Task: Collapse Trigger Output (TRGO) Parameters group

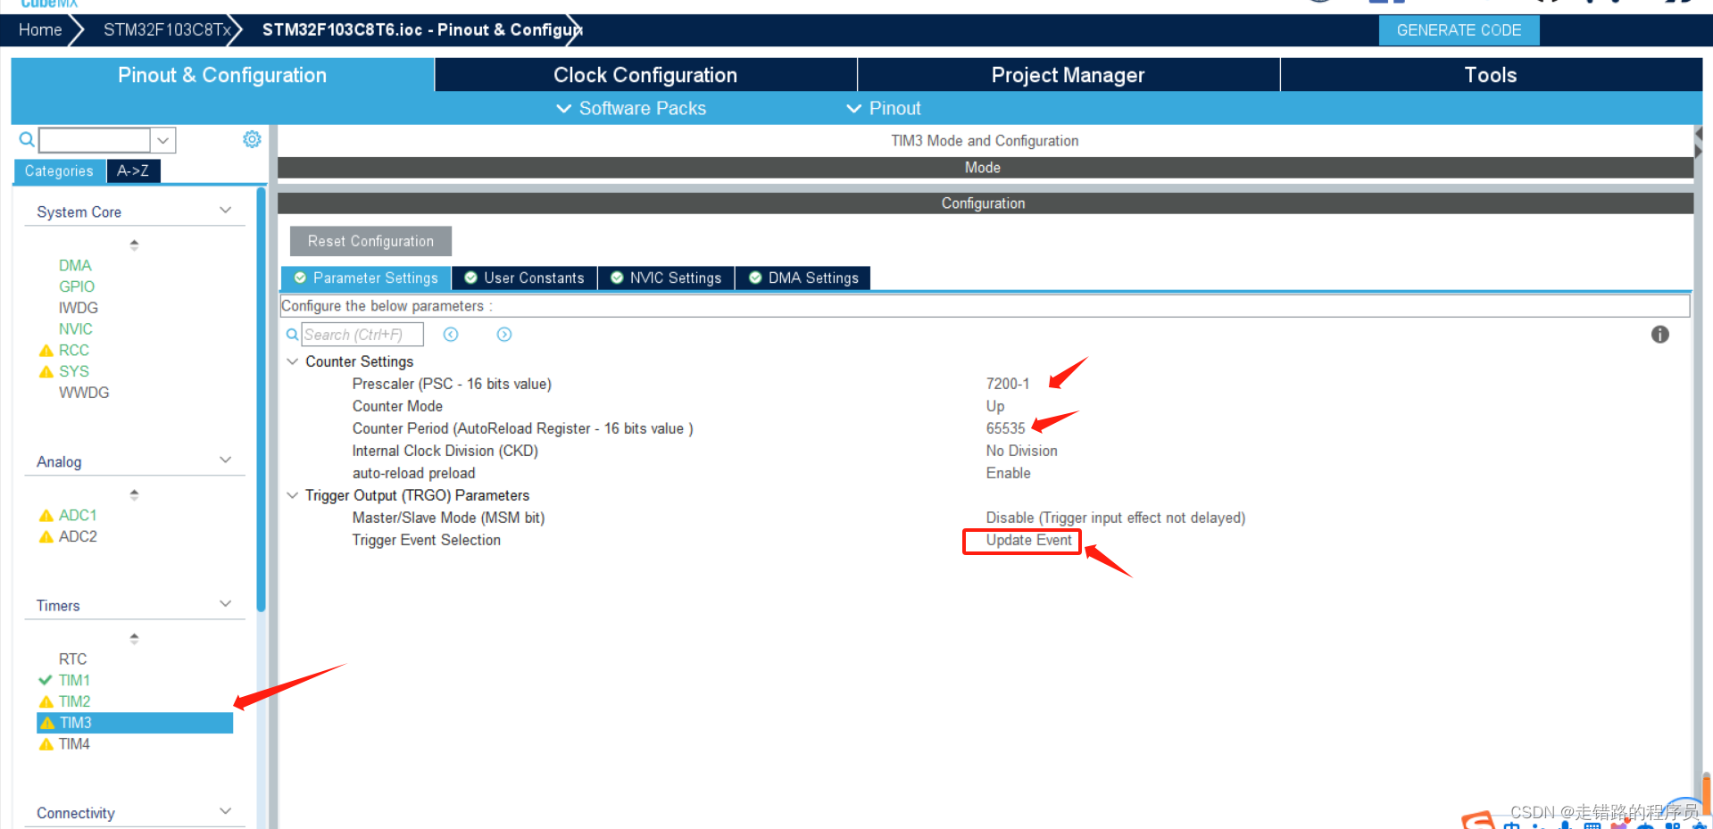Action: (x=292, y=495)
